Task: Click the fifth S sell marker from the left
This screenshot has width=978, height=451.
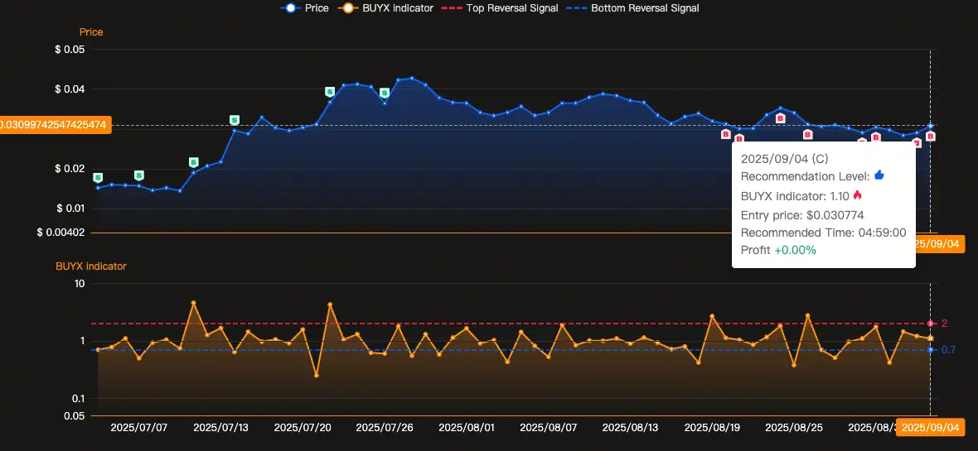Action: tap(330, 92)
